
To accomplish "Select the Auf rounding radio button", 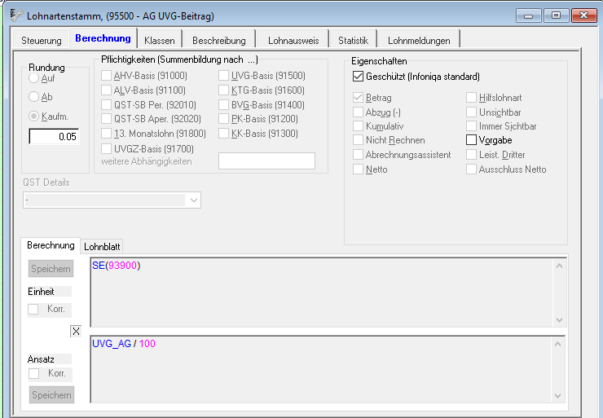I will (x=34, y=78).
